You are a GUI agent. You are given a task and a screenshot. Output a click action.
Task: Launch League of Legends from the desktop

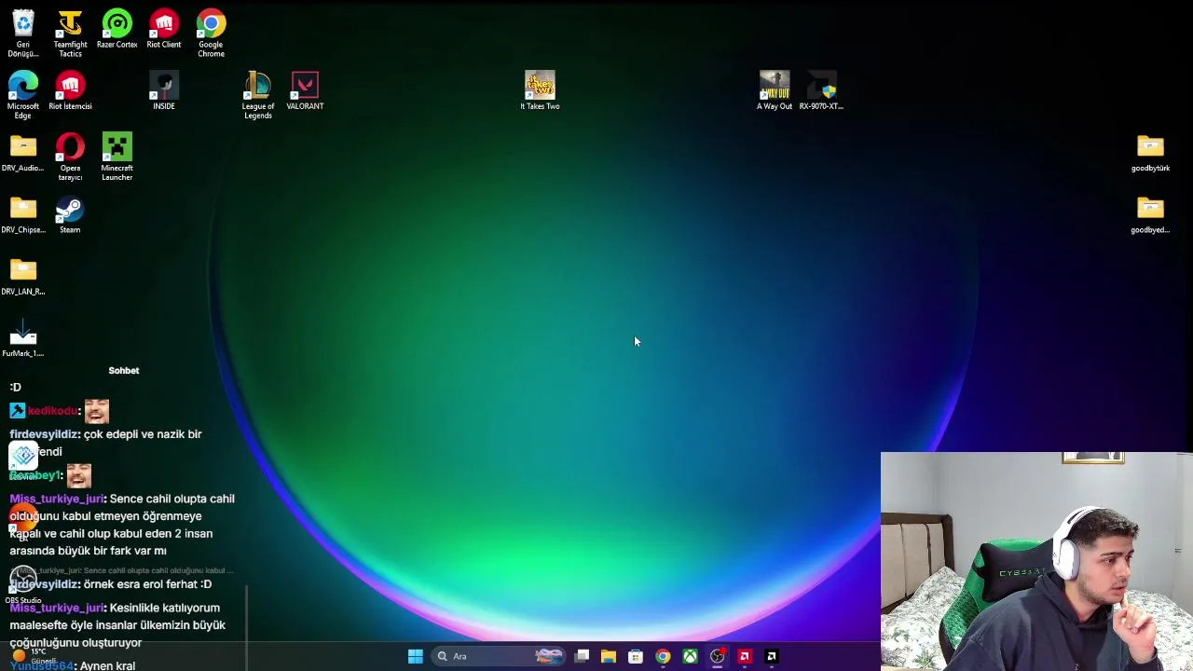click(x=258, y=95)
